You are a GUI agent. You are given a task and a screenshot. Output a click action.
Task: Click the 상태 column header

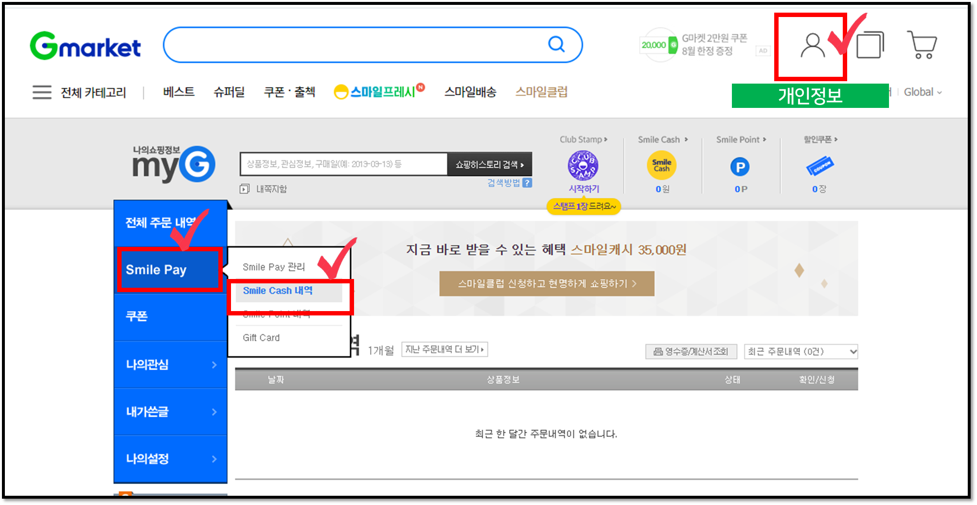(x=732, y=380)
